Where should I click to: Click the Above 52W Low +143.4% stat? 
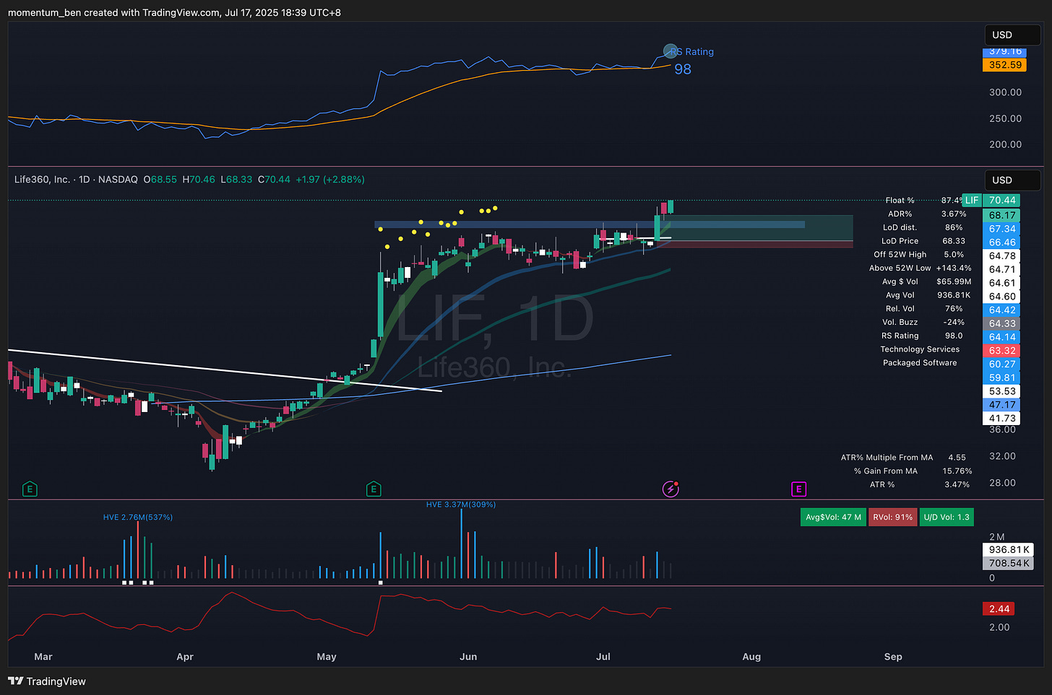point(920,268)
